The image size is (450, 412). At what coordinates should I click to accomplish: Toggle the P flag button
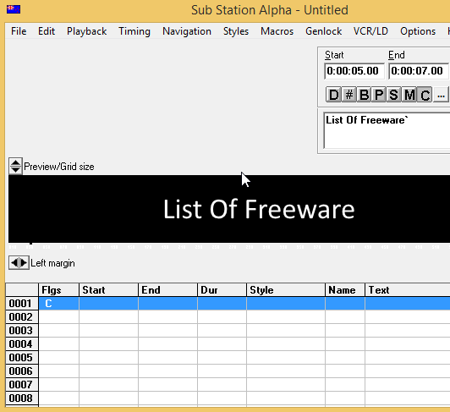(x=379, y=95)
